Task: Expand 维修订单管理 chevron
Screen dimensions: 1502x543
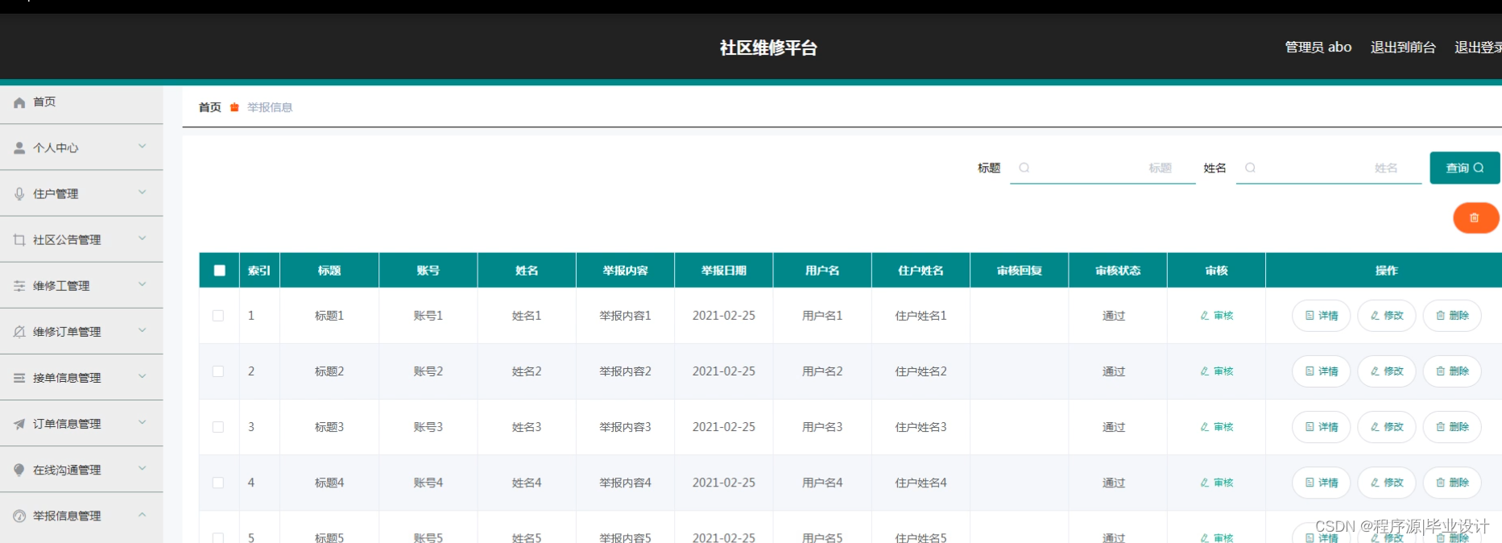Action: click(143, 330)
